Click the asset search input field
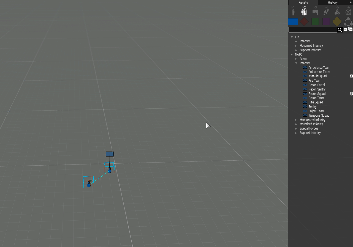The image size is (353, 247). coord(313,30)
